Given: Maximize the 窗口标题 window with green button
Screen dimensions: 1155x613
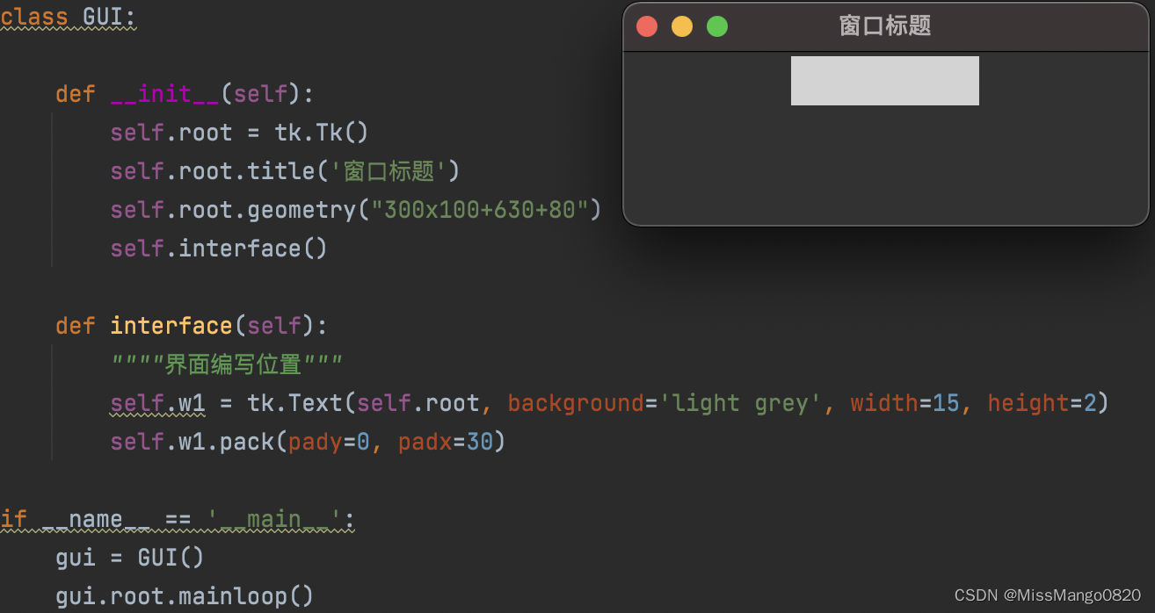Looking at the screenshot, I should pyautogui.click(x=717, y=26).
